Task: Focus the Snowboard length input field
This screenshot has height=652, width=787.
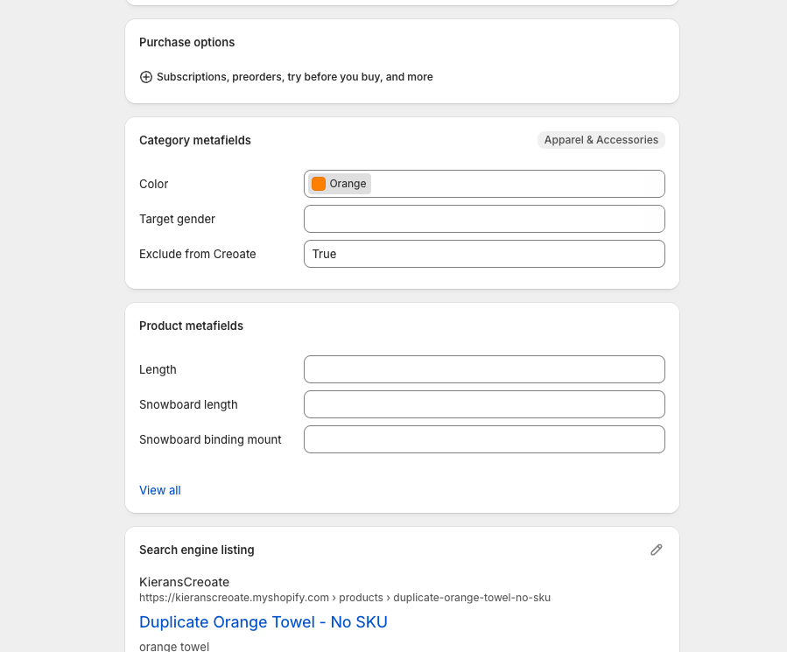Action: tap(484, 404)
